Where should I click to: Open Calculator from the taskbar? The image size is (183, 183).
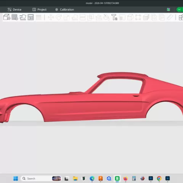point(134,178)
